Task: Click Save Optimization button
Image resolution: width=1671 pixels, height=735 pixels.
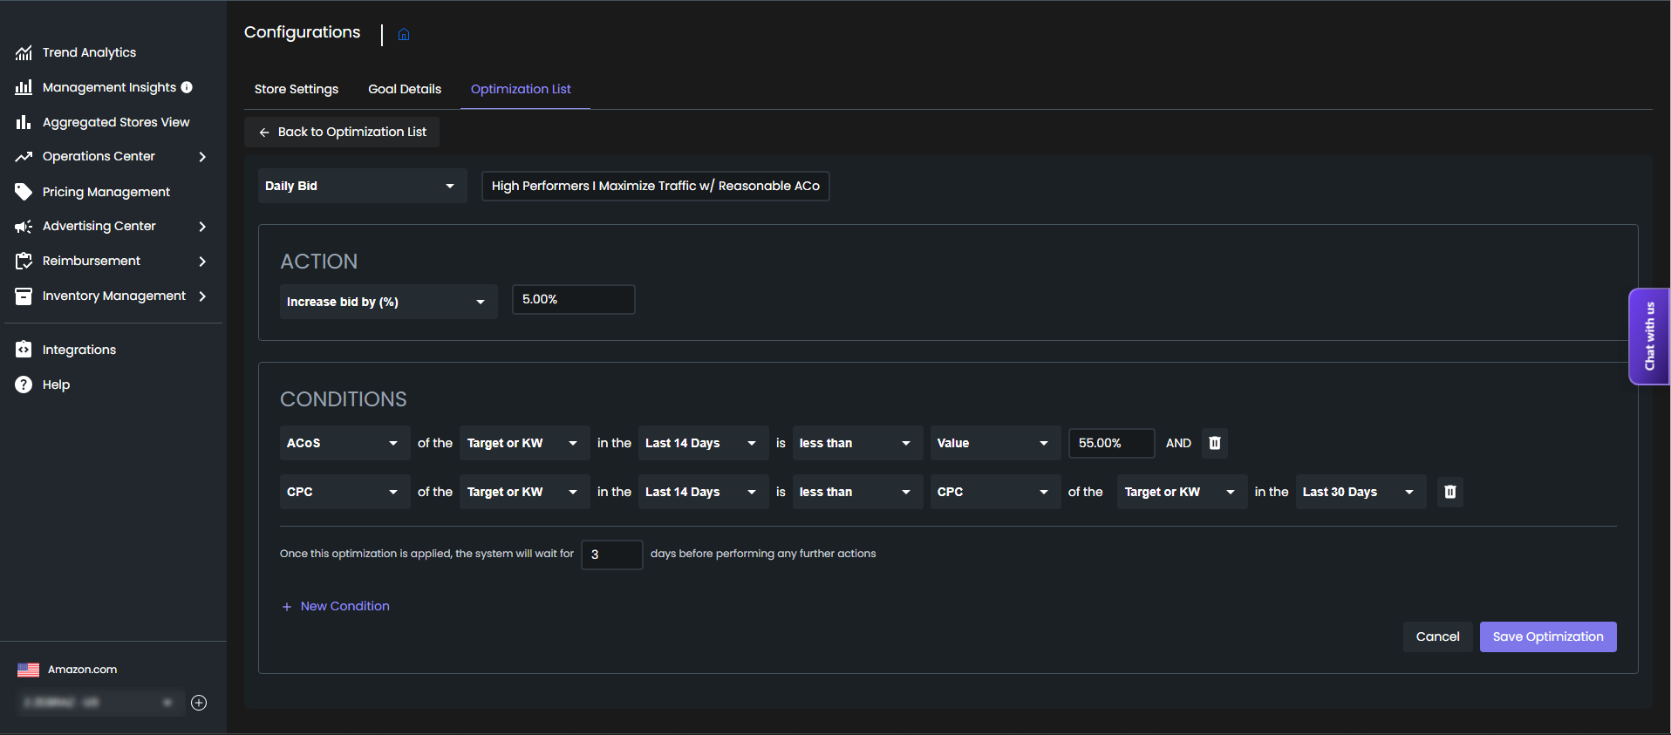Action: pyautogui.click(x=1548, y=636)
